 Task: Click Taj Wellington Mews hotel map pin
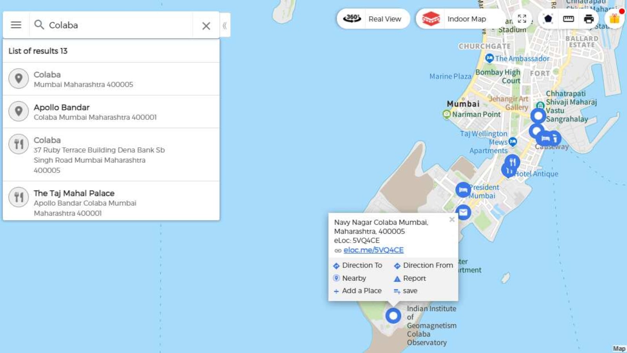pyautogui.click(x=513, y=142)
